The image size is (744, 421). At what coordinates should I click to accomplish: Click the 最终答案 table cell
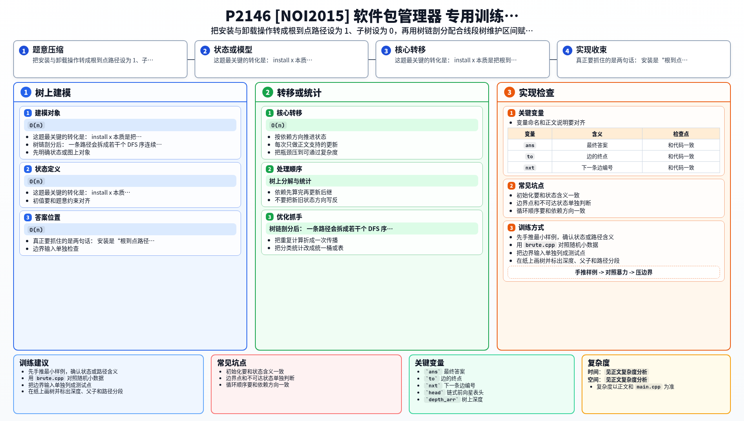pyautogui.click(x=597, y=145)
